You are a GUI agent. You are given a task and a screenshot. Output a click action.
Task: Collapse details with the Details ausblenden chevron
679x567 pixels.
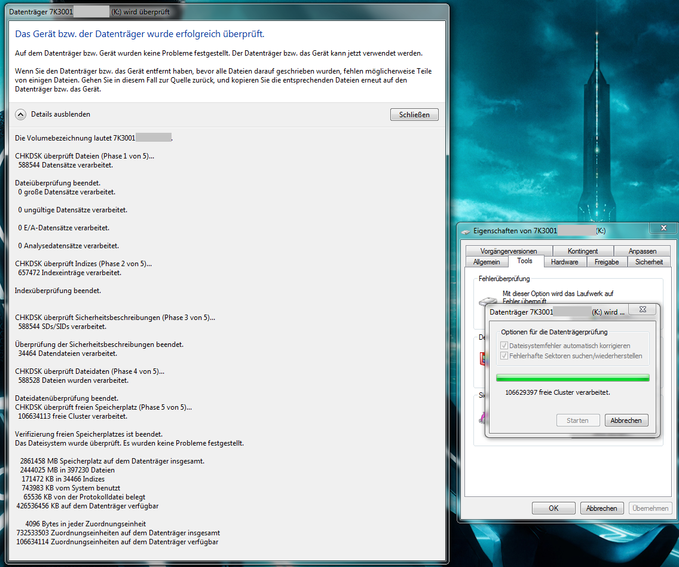pos(21,114)
